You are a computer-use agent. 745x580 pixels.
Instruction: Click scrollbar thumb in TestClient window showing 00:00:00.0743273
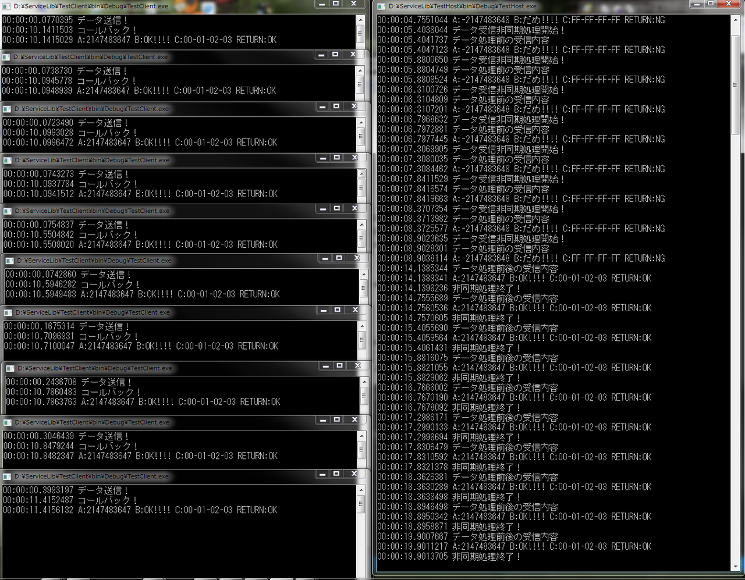tap(361, 187)
